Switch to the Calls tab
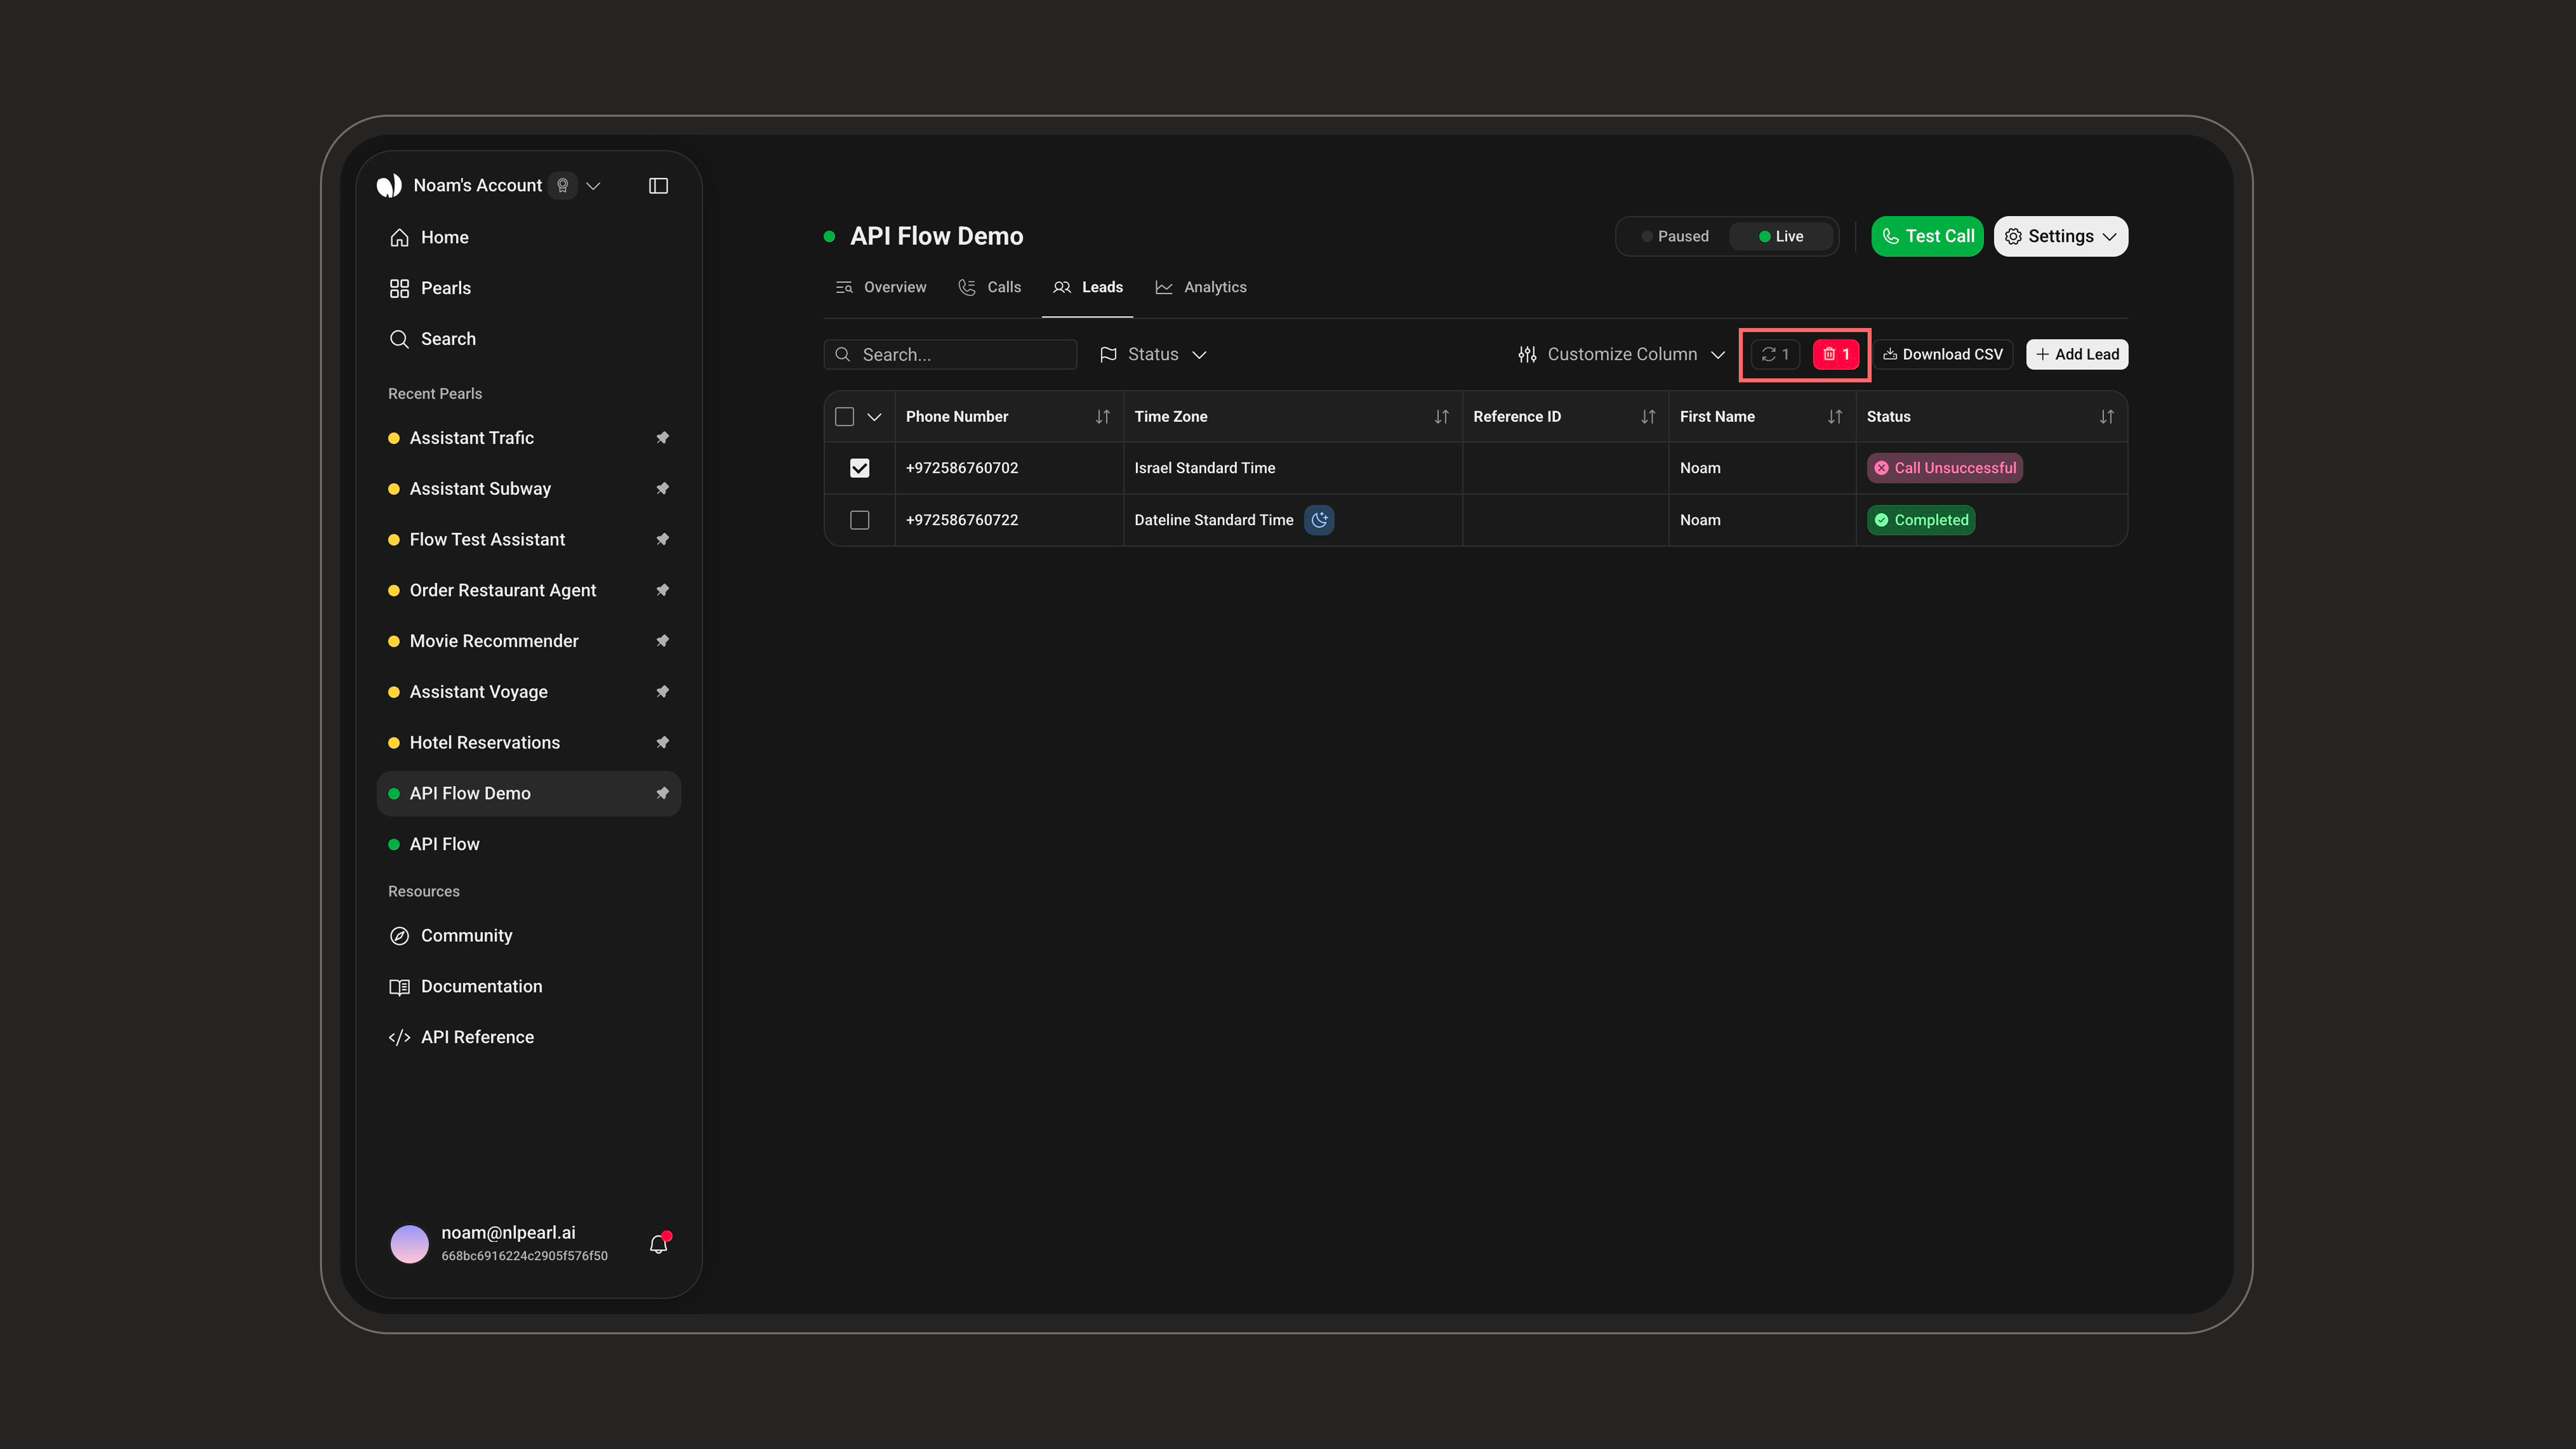Image resolution: width=2576 pixels, height=1449 pixels. click(990, 288)
